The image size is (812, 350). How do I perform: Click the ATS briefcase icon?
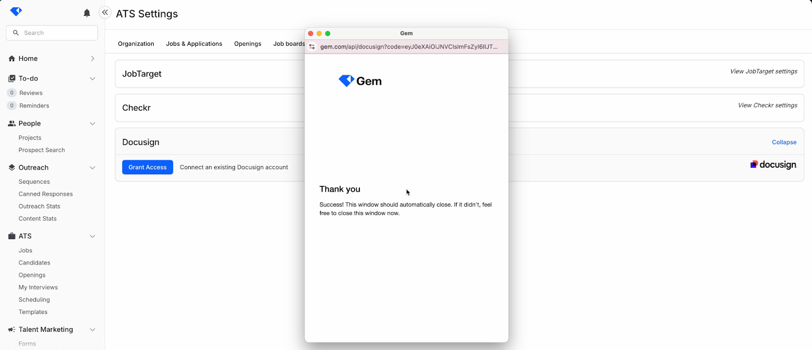(12, 236)
